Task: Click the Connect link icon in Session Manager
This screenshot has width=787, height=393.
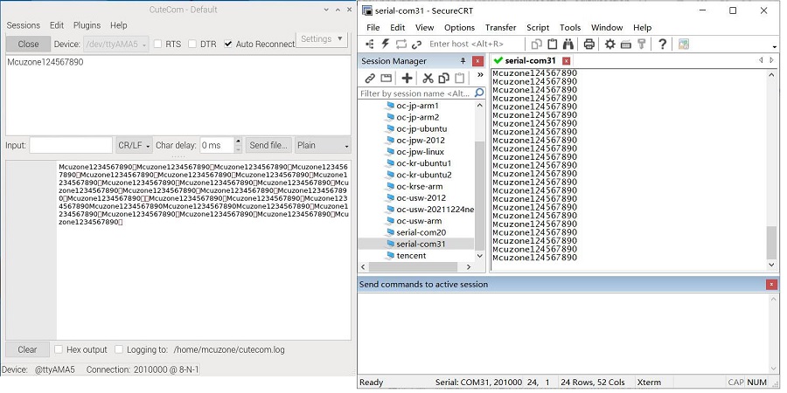Action: (370, 79)
